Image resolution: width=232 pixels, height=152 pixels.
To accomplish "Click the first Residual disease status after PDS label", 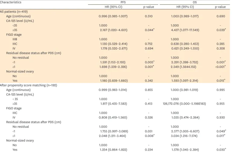I will point(33,53).
